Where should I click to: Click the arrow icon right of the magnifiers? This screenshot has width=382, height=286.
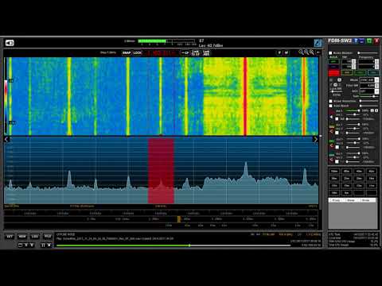(318, 52)
